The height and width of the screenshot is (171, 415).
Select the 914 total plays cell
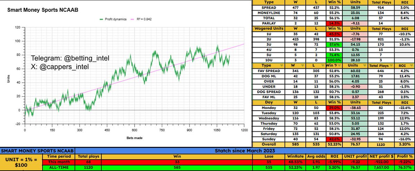(x=382, y=8)
